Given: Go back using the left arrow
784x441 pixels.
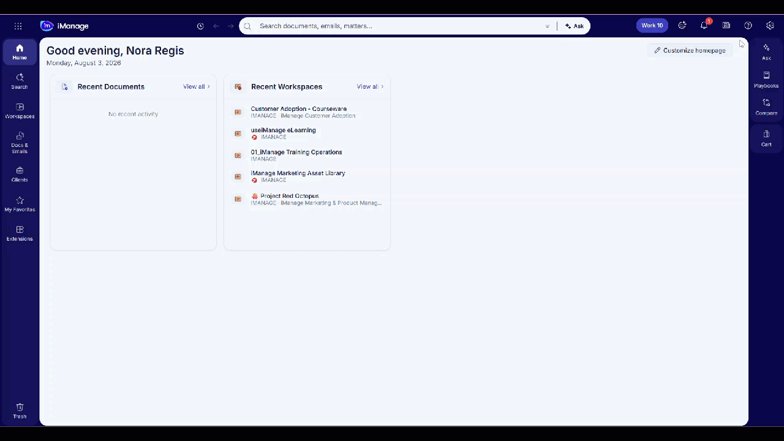Looking at the screenshot, I should point(216,26).
